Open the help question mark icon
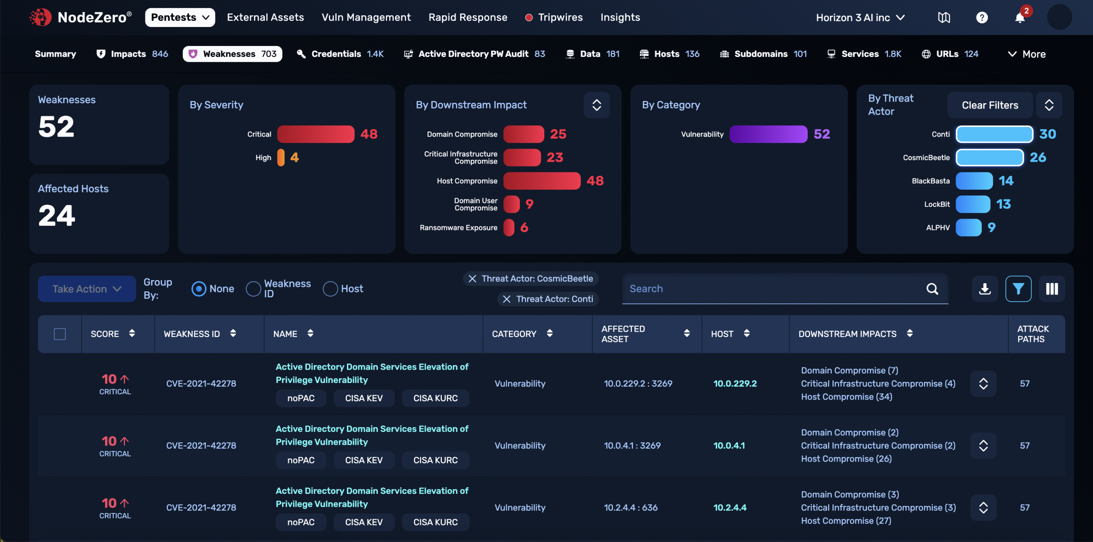 [x=982, y=17]
